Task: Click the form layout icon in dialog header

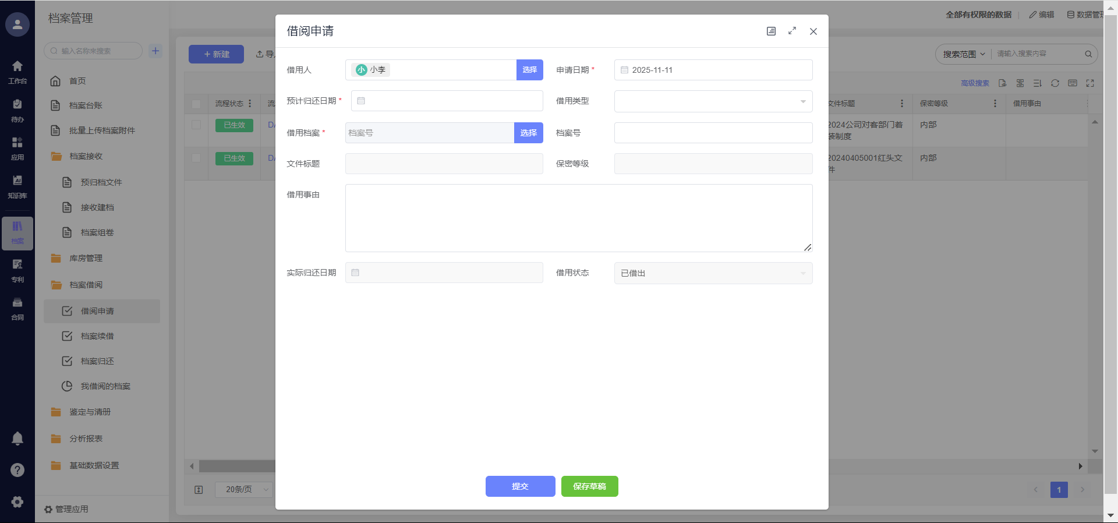Action: click(x=771, y=31)
